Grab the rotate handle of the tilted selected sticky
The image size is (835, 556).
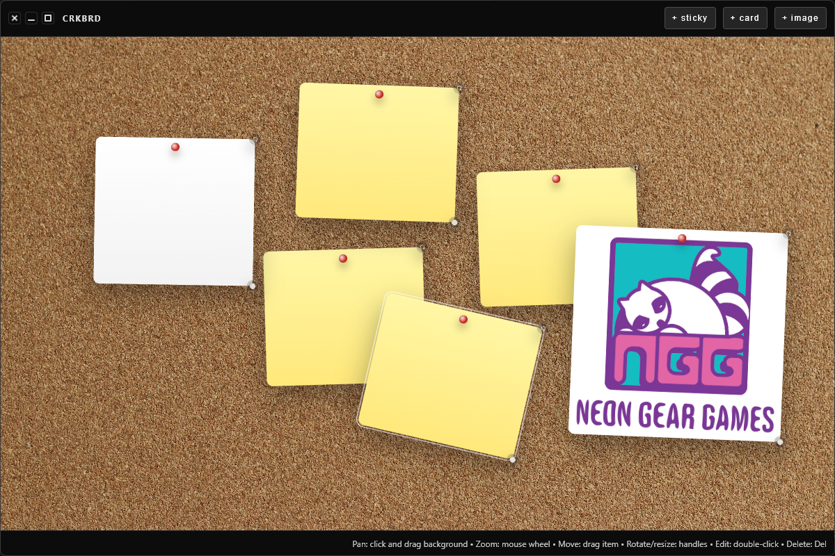pyautogui.click(x=543, y=329)
